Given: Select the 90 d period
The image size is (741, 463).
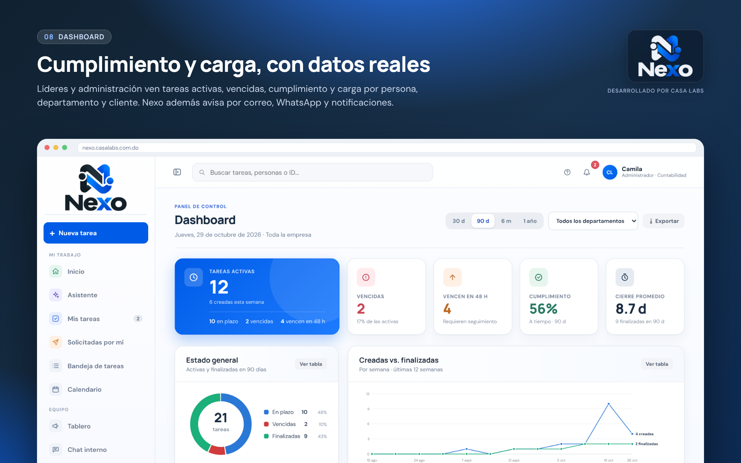Looking at the screenshot, I should pos(483,221).
